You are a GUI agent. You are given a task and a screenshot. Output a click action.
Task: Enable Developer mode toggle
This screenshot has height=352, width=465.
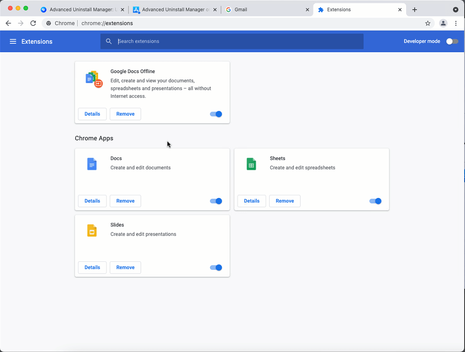tap(452, 41)
